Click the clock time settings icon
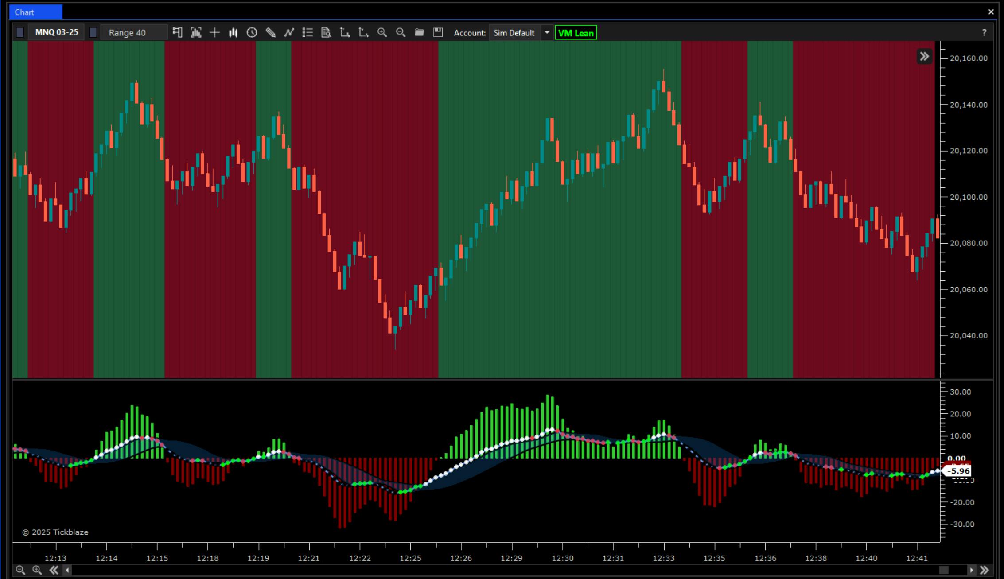This screenshot has height=579, width=1004. pyautogui.click(x=252, y=32)
